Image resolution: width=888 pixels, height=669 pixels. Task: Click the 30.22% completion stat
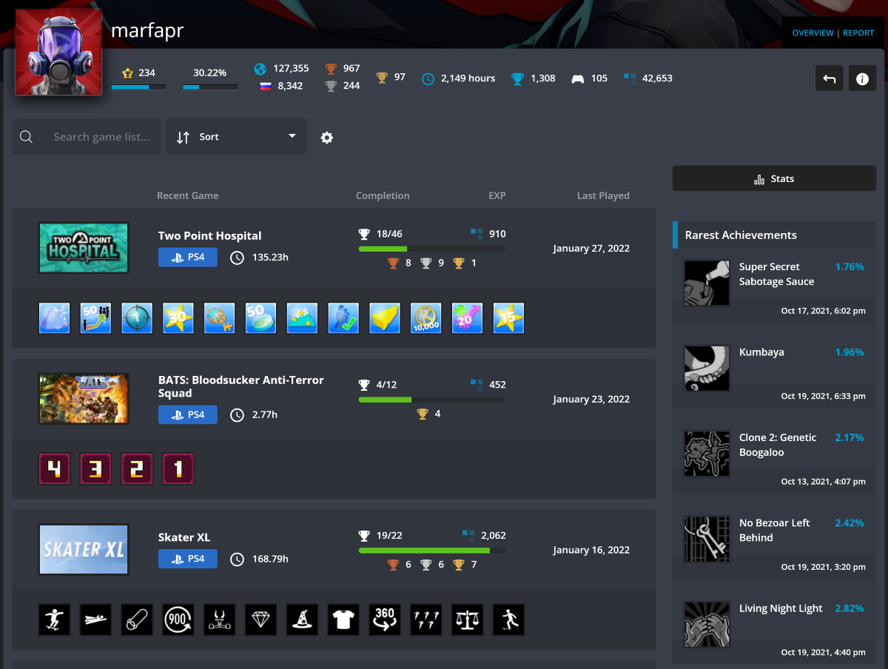210,73
